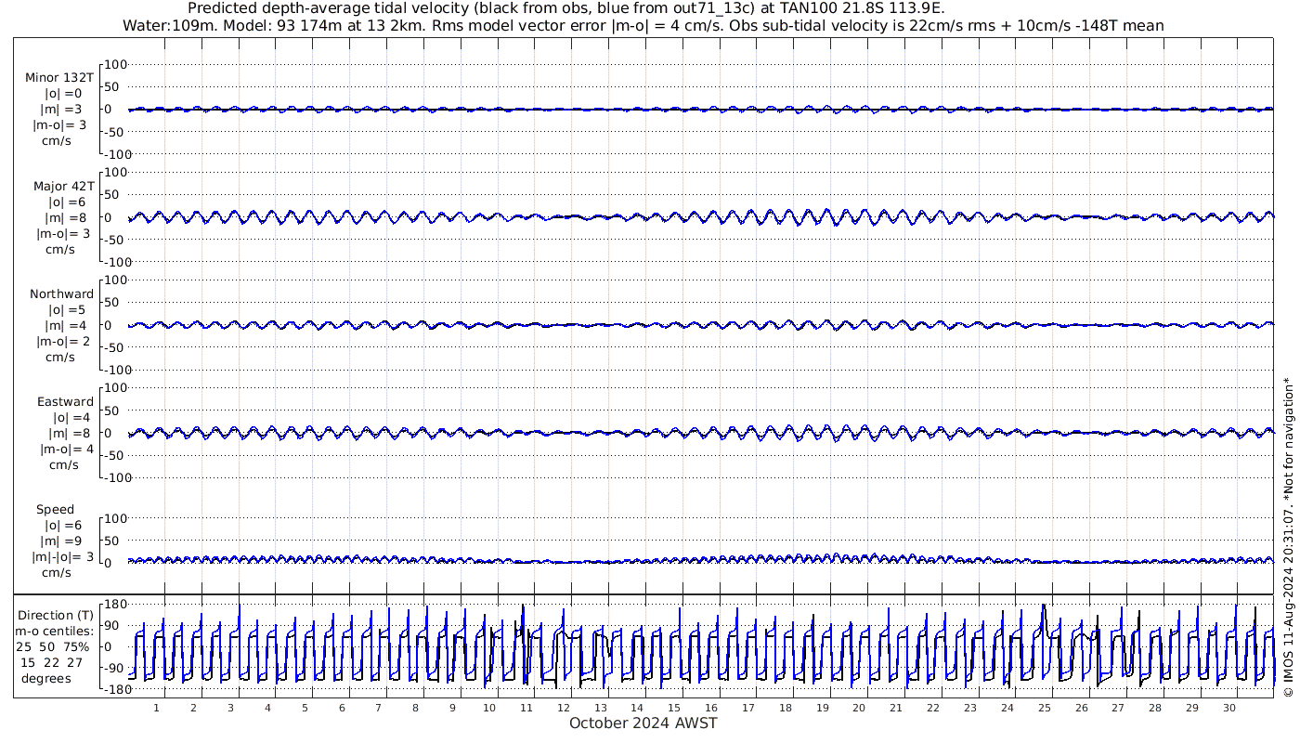
Task: Click day '1' on the date axis
Action: 157,708
